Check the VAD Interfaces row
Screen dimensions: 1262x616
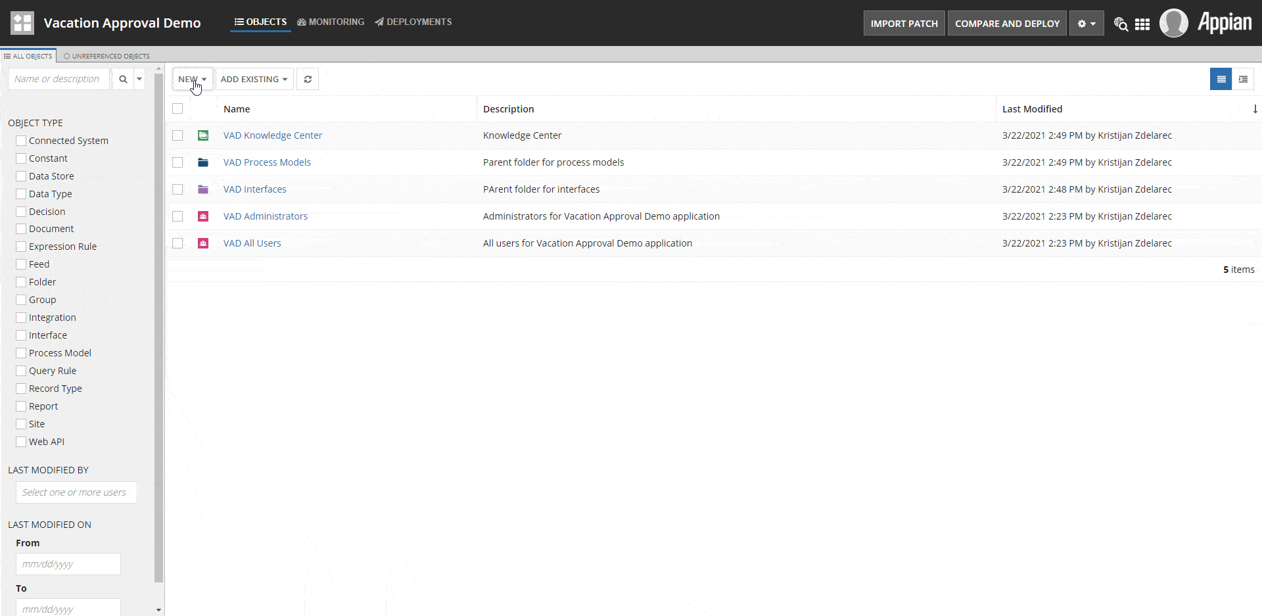(177, 189)
